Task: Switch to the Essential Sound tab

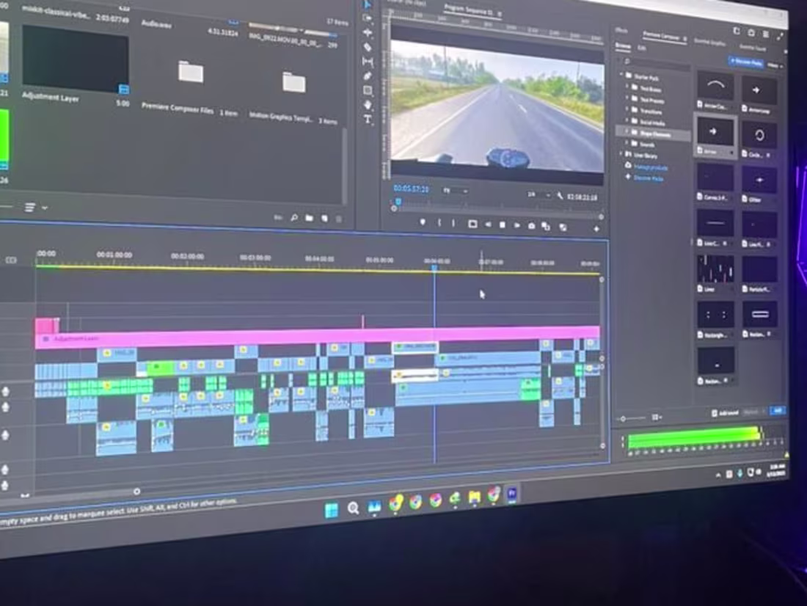Action: (753, 48)
